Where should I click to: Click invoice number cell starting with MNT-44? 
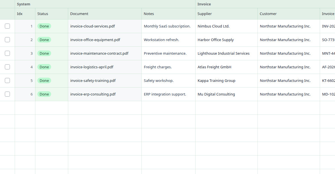(328, 53)
